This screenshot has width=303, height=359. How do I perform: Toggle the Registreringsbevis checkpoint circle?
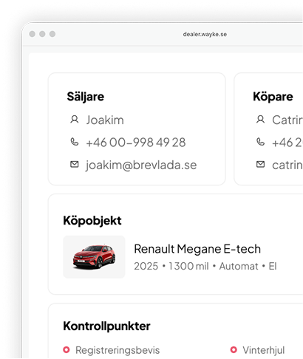tap(67, 349)
